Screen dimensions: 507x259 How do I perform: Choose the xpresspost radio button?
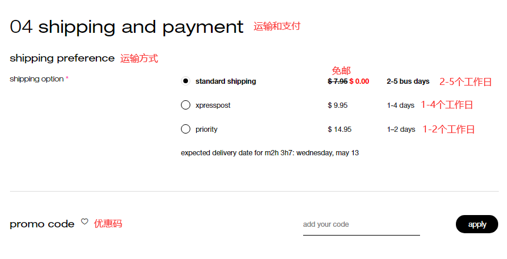[186, 105]
